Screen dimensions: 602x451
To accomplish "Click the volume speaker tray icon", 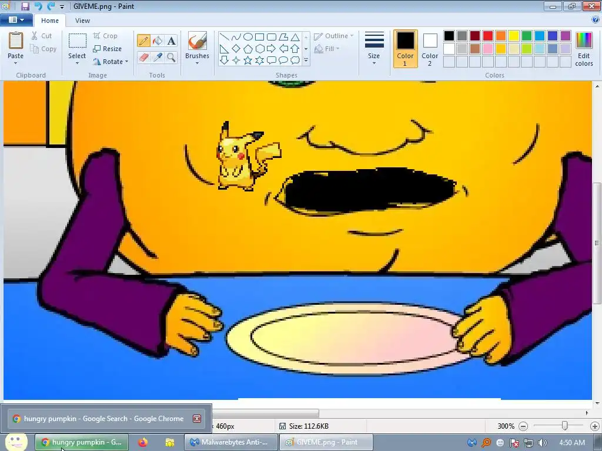I will coord(542,443).
